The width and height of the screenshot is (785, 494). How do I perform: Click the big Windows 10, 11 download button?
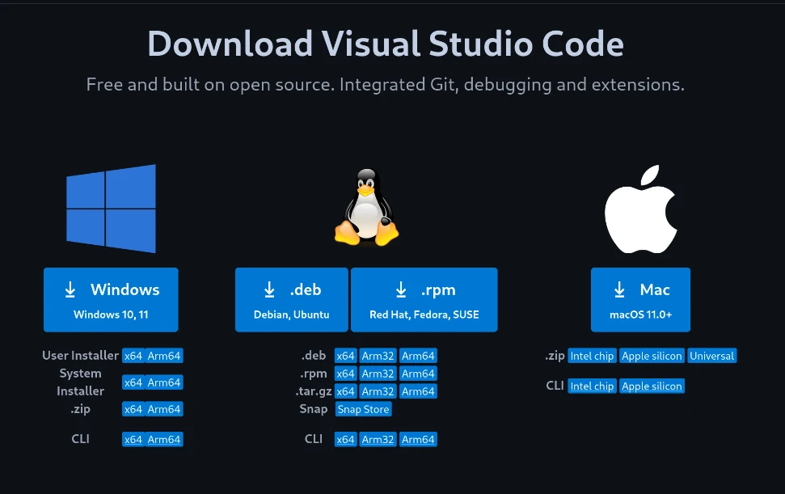111,300
